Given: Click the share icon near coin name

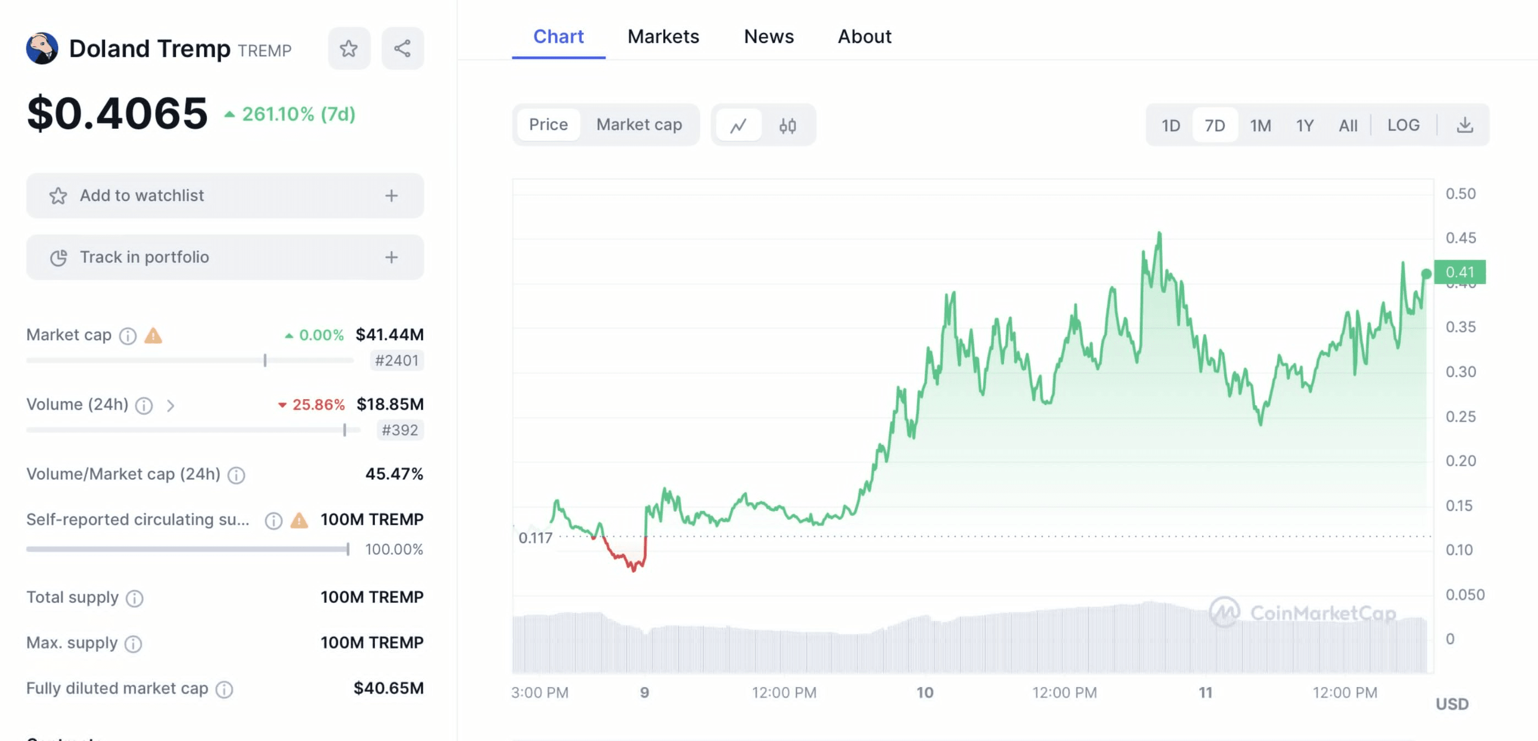Looking at the screenshot, I should pyautogui.click(x=402, y=48).
